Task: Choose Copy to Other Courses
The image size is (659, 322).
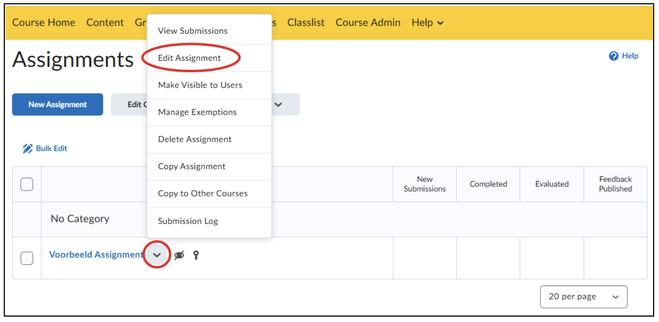Action: click(x=203, y=193)
